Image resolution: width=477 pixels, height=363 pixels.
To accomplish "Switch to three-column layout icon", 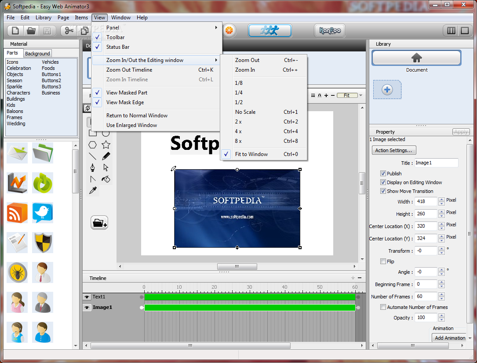I will click(x=451, y=31).
